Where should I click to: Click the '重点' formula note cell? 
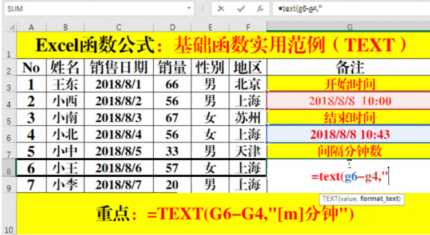pos(224,214)
